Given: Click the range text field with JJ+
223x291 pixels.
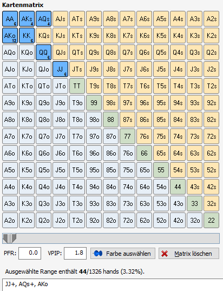Looking at the screenshot, I should (x=113, y=284).
